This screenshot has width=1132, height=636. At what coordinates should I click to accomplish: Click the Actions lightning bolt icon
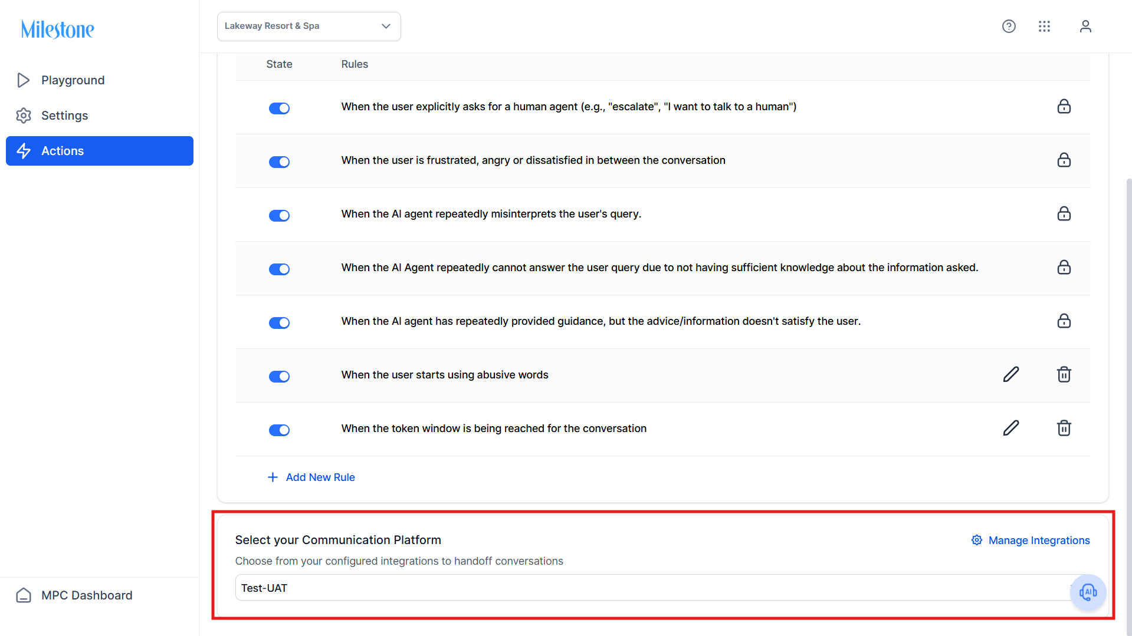[x=24, y=151]
